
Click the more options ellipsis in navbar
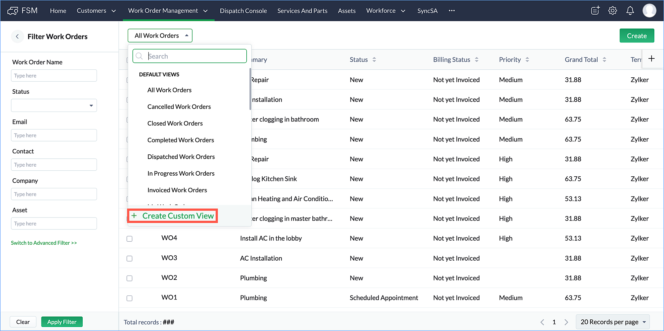pyautogui.click(x=452, y=11)
